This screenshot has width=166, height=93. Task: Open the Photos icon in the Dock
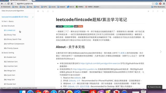pyautogui.click(x=70, y=92)
